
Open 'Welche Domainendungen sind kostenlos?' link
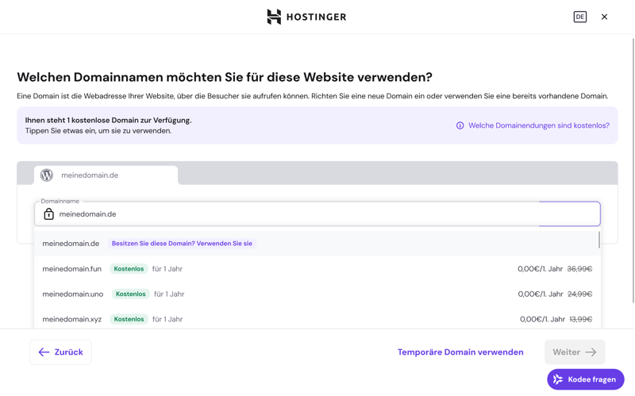(x=539, y=125)
